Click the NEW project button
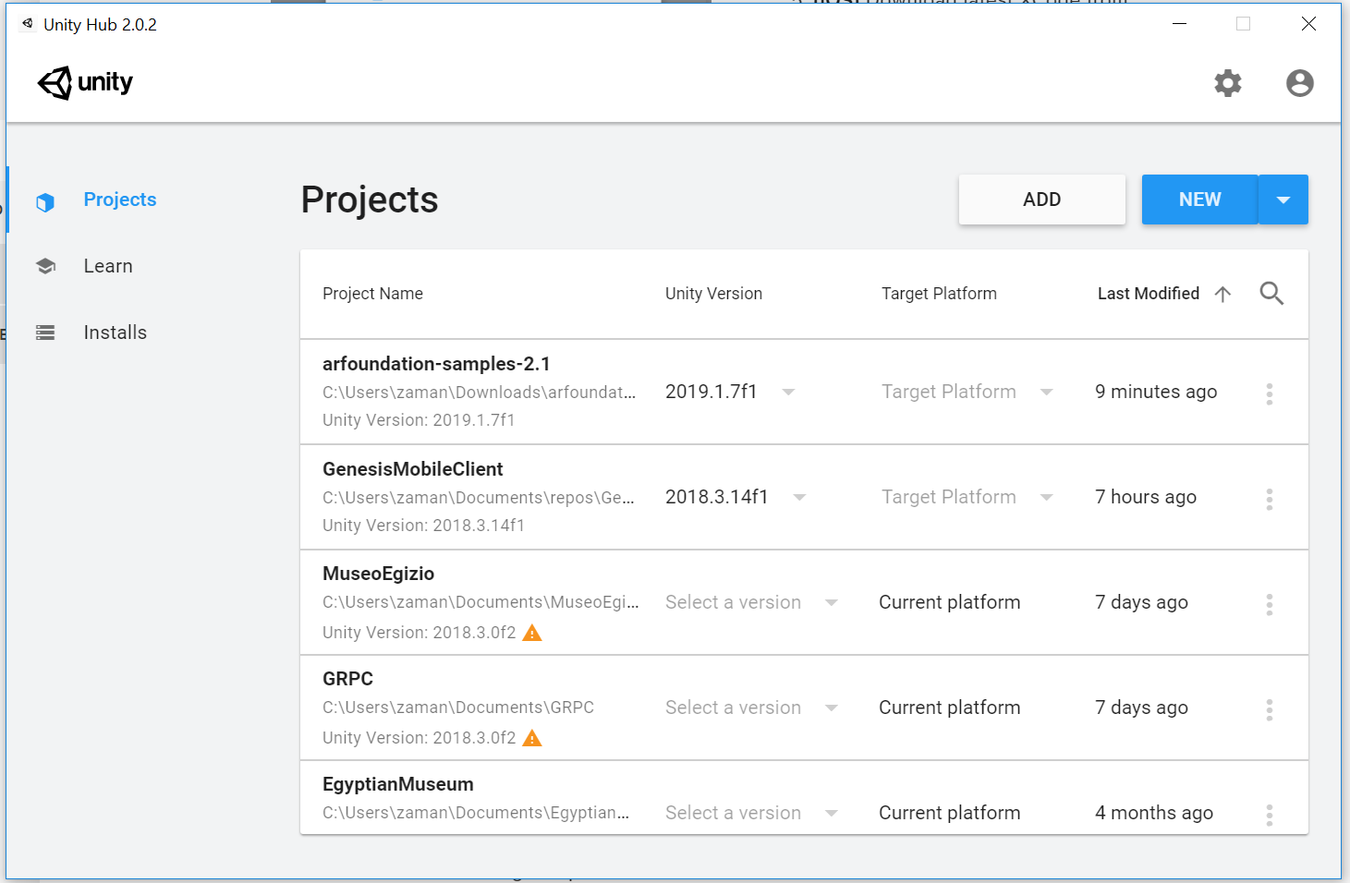The image size is (1350, 883). [x=1199, y=200]
